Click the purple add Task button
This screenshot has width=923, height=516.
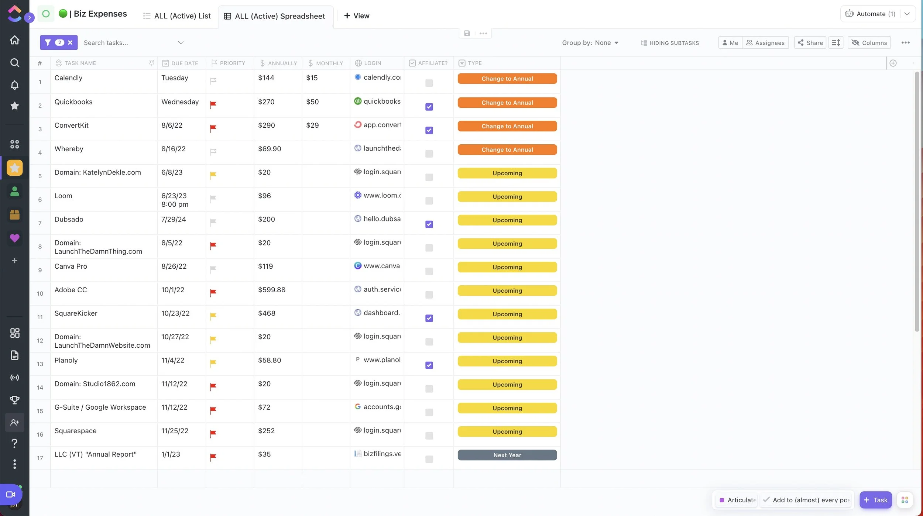(875, 500)
